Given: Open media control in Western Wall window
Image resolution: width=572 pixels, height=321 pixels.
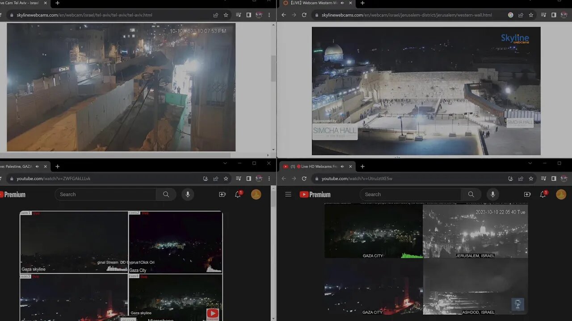Looking at the screenshot, I should [544, 15].
